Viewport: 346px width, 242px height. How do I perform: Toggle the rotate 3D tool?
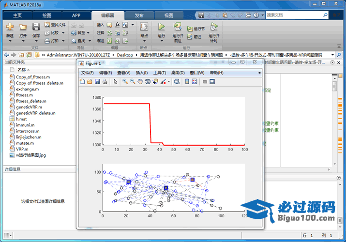pos(148,82)
